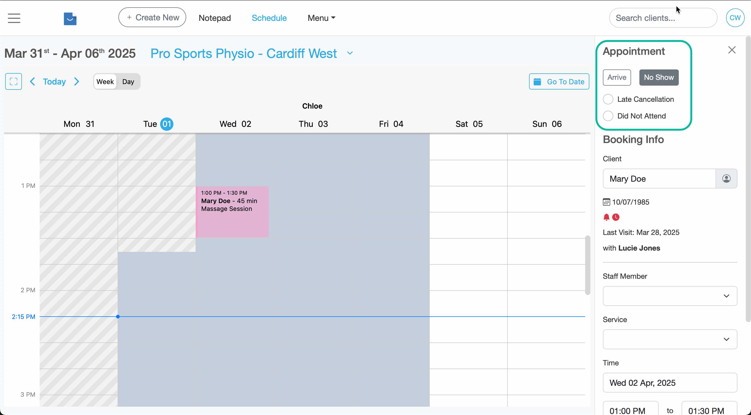Click the Wed 02 Apr, 2025 date field

[670, 383]
